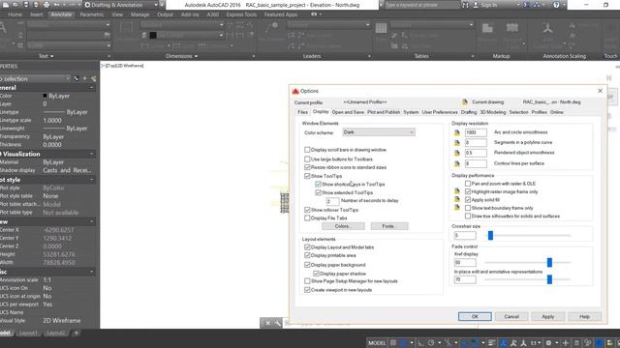Click the drawing icon beside Arc and circle smoothness
The width and height of the screenshot is (620, 348).
(457, 132)
